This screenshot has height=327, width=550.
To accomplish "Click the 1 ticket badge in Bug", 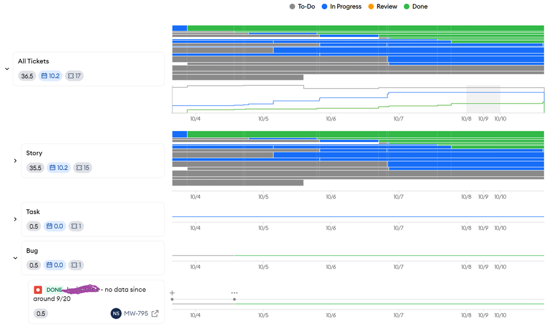I will coord(76,265).
